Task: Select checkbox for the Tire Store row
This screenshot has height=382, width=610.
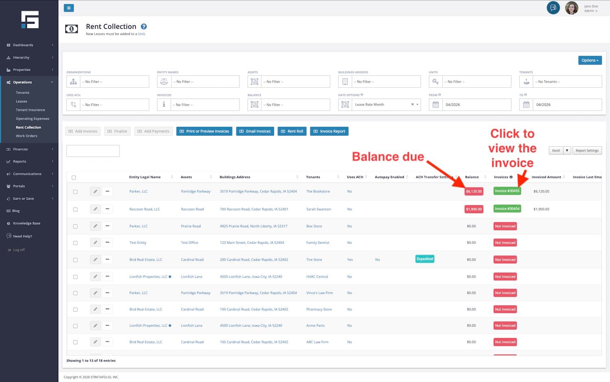Action: point(75,260)
